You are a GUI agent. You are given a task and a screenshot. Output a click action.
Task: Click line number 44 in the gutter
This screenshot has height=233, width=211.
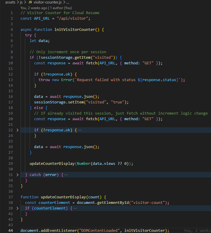click(x=11, y=231)
